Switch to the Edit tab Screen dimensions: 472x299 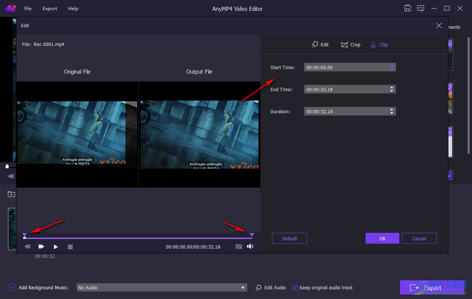click(320, 44)
